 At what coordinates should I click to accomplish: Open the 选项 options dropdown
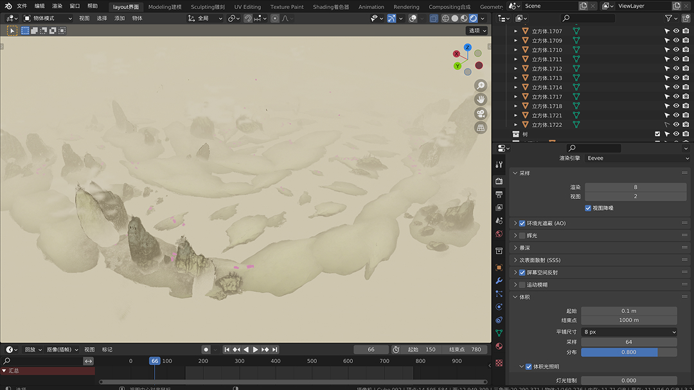(x=477, y=31)
